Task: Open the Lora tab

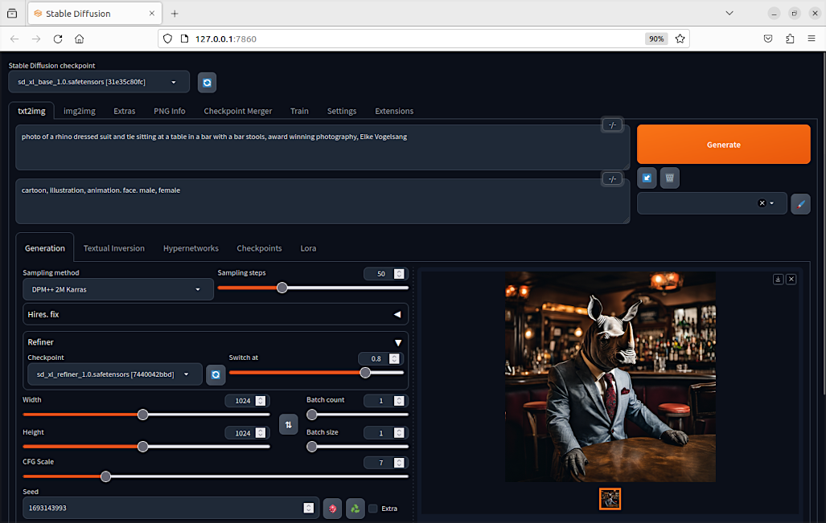Action: (x=308, y=248)
